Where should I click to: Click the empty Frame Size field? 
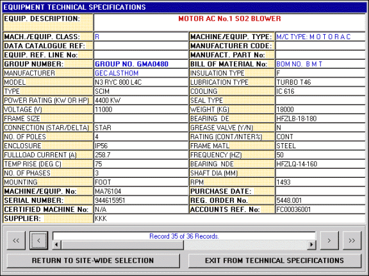click(141, 119)
